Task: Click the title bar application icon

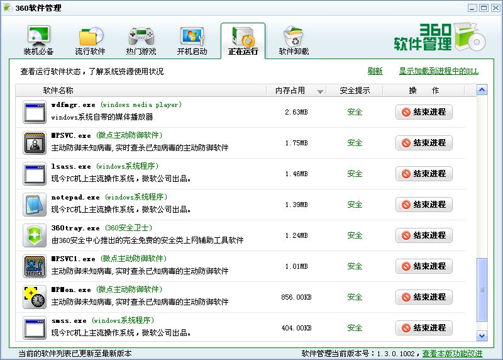Action: tap(8, 8)
